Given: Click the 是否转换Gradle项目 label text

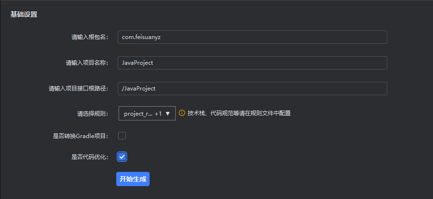Looking at the screenshot, I should [81, 136].
